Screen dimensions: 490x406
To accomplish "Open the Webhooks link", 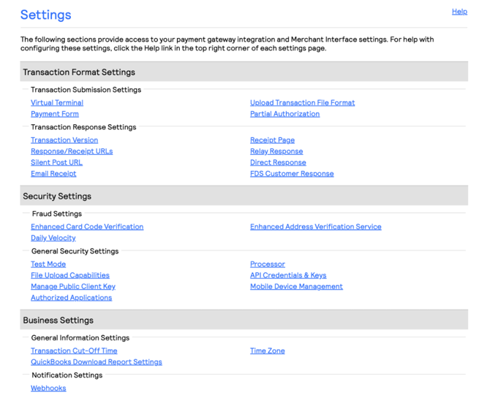I will (48, 388).
